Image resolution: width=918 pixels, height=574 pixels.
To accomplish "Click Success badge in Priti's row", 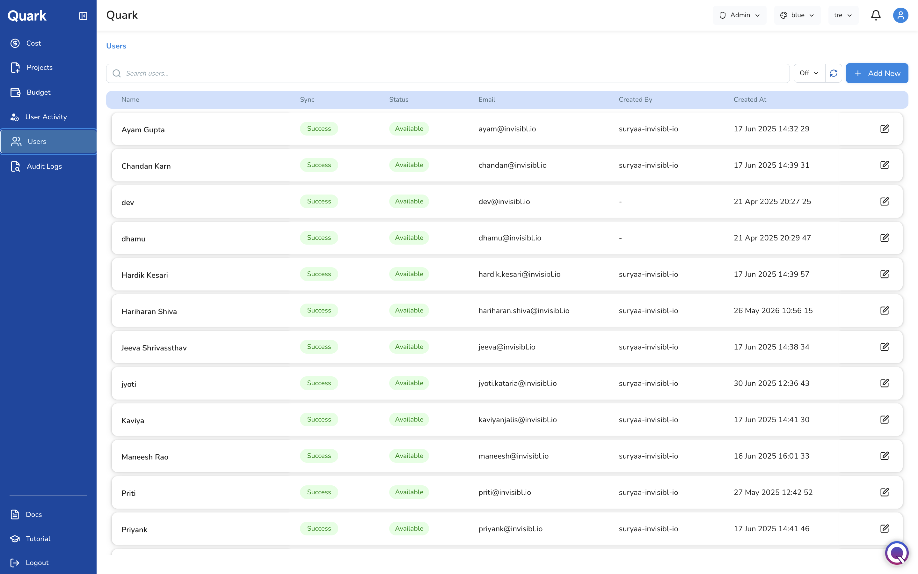I will (x=319, y=492).
